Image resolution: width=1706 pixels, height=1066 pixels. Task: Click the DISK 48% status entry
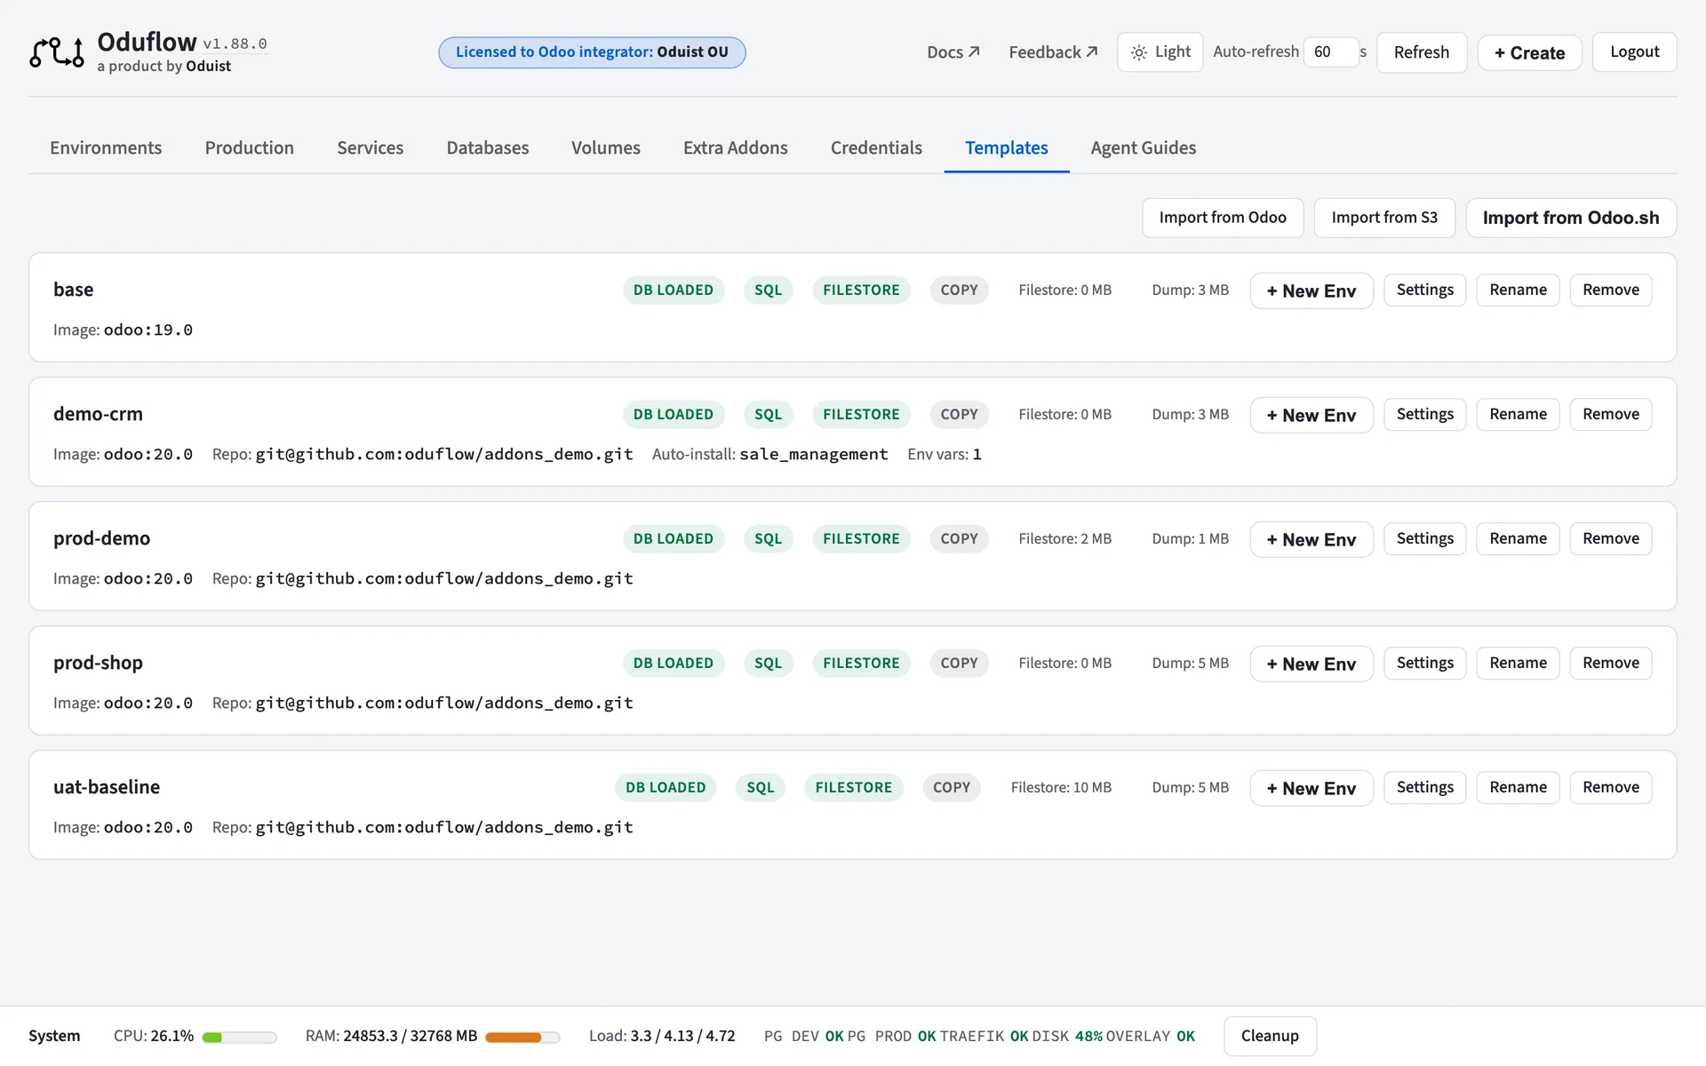(x=1067, y=1036)
